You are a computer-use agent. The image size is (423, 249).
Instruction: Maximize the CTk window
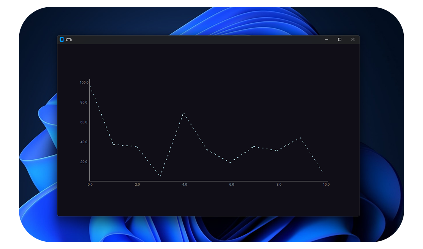340,39
